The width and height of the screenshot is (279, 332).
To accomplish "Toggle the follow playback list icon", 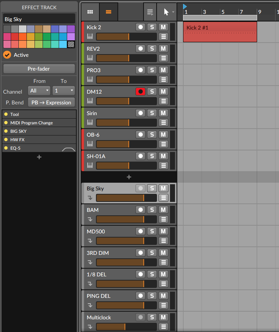I will 150,12.
